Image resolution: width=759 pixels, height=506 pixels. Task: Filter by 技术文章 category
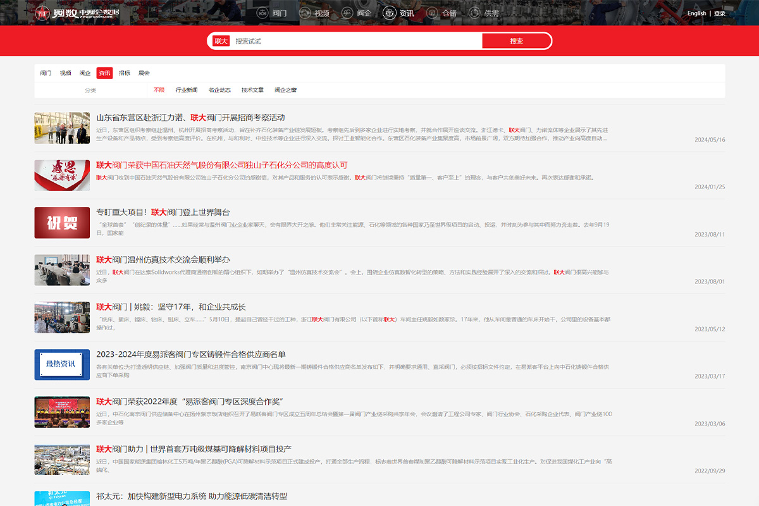[x=252, y=90]
